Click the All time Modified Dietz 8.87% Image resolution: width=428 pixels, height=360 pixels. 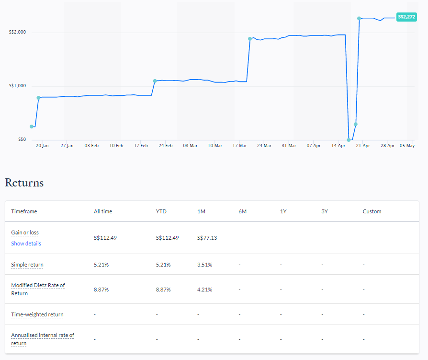[x=101, y=290]
